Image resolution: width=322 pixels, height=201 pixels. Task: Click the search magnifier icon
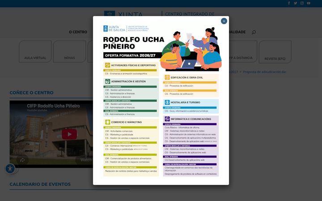[x=254, y=32]
